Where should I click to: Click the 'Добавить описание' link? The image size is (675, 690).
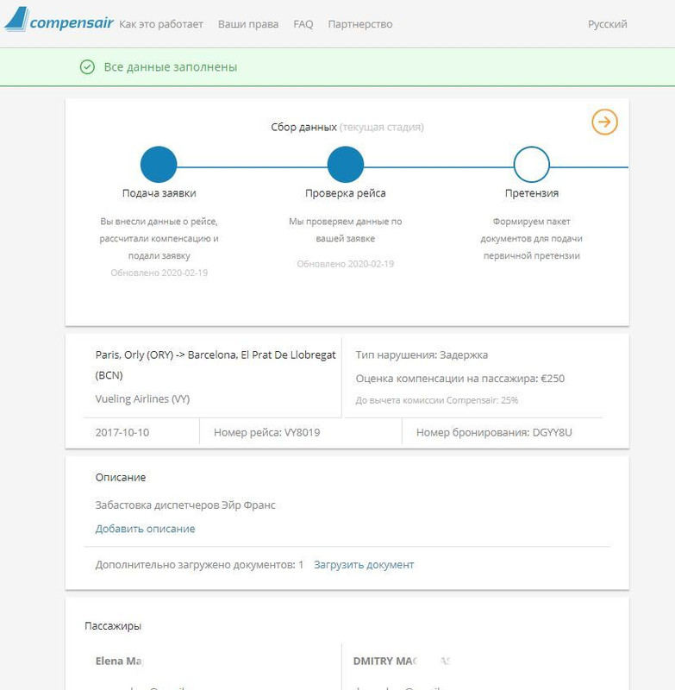145,529
